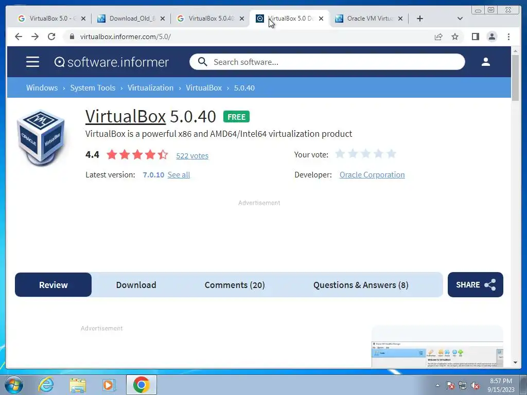
Task: Open the Chrome three-dot menu
Action: 508,37
